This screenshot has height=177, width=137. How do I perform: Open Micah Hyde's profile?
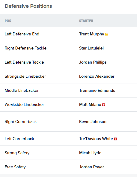click(90, 153)
